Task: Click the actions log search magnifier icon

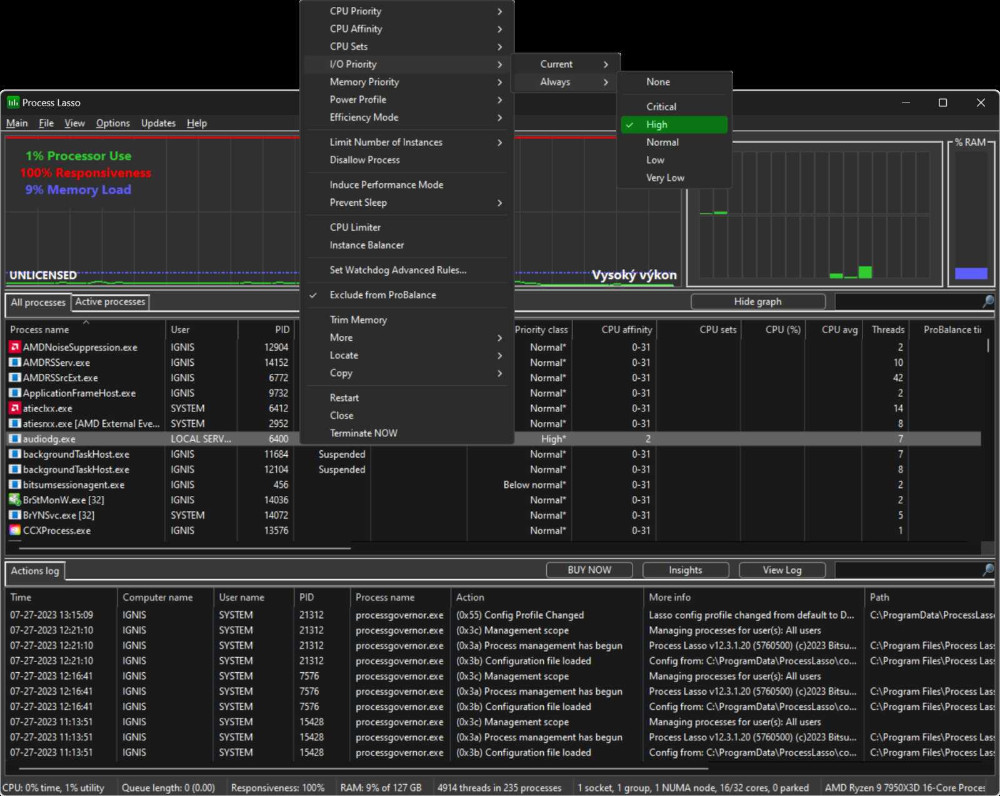Action: pyautogui.click(x=987, y=570)
